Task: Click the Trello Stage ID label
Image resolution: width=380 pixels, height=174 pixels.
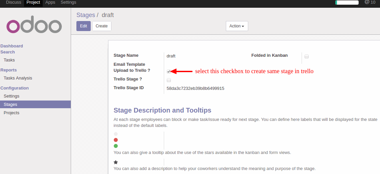Action: [x=129, y=88]
